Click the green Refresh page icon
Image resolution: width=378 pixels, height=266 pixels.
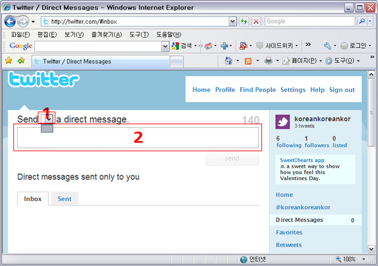point(244,21)
